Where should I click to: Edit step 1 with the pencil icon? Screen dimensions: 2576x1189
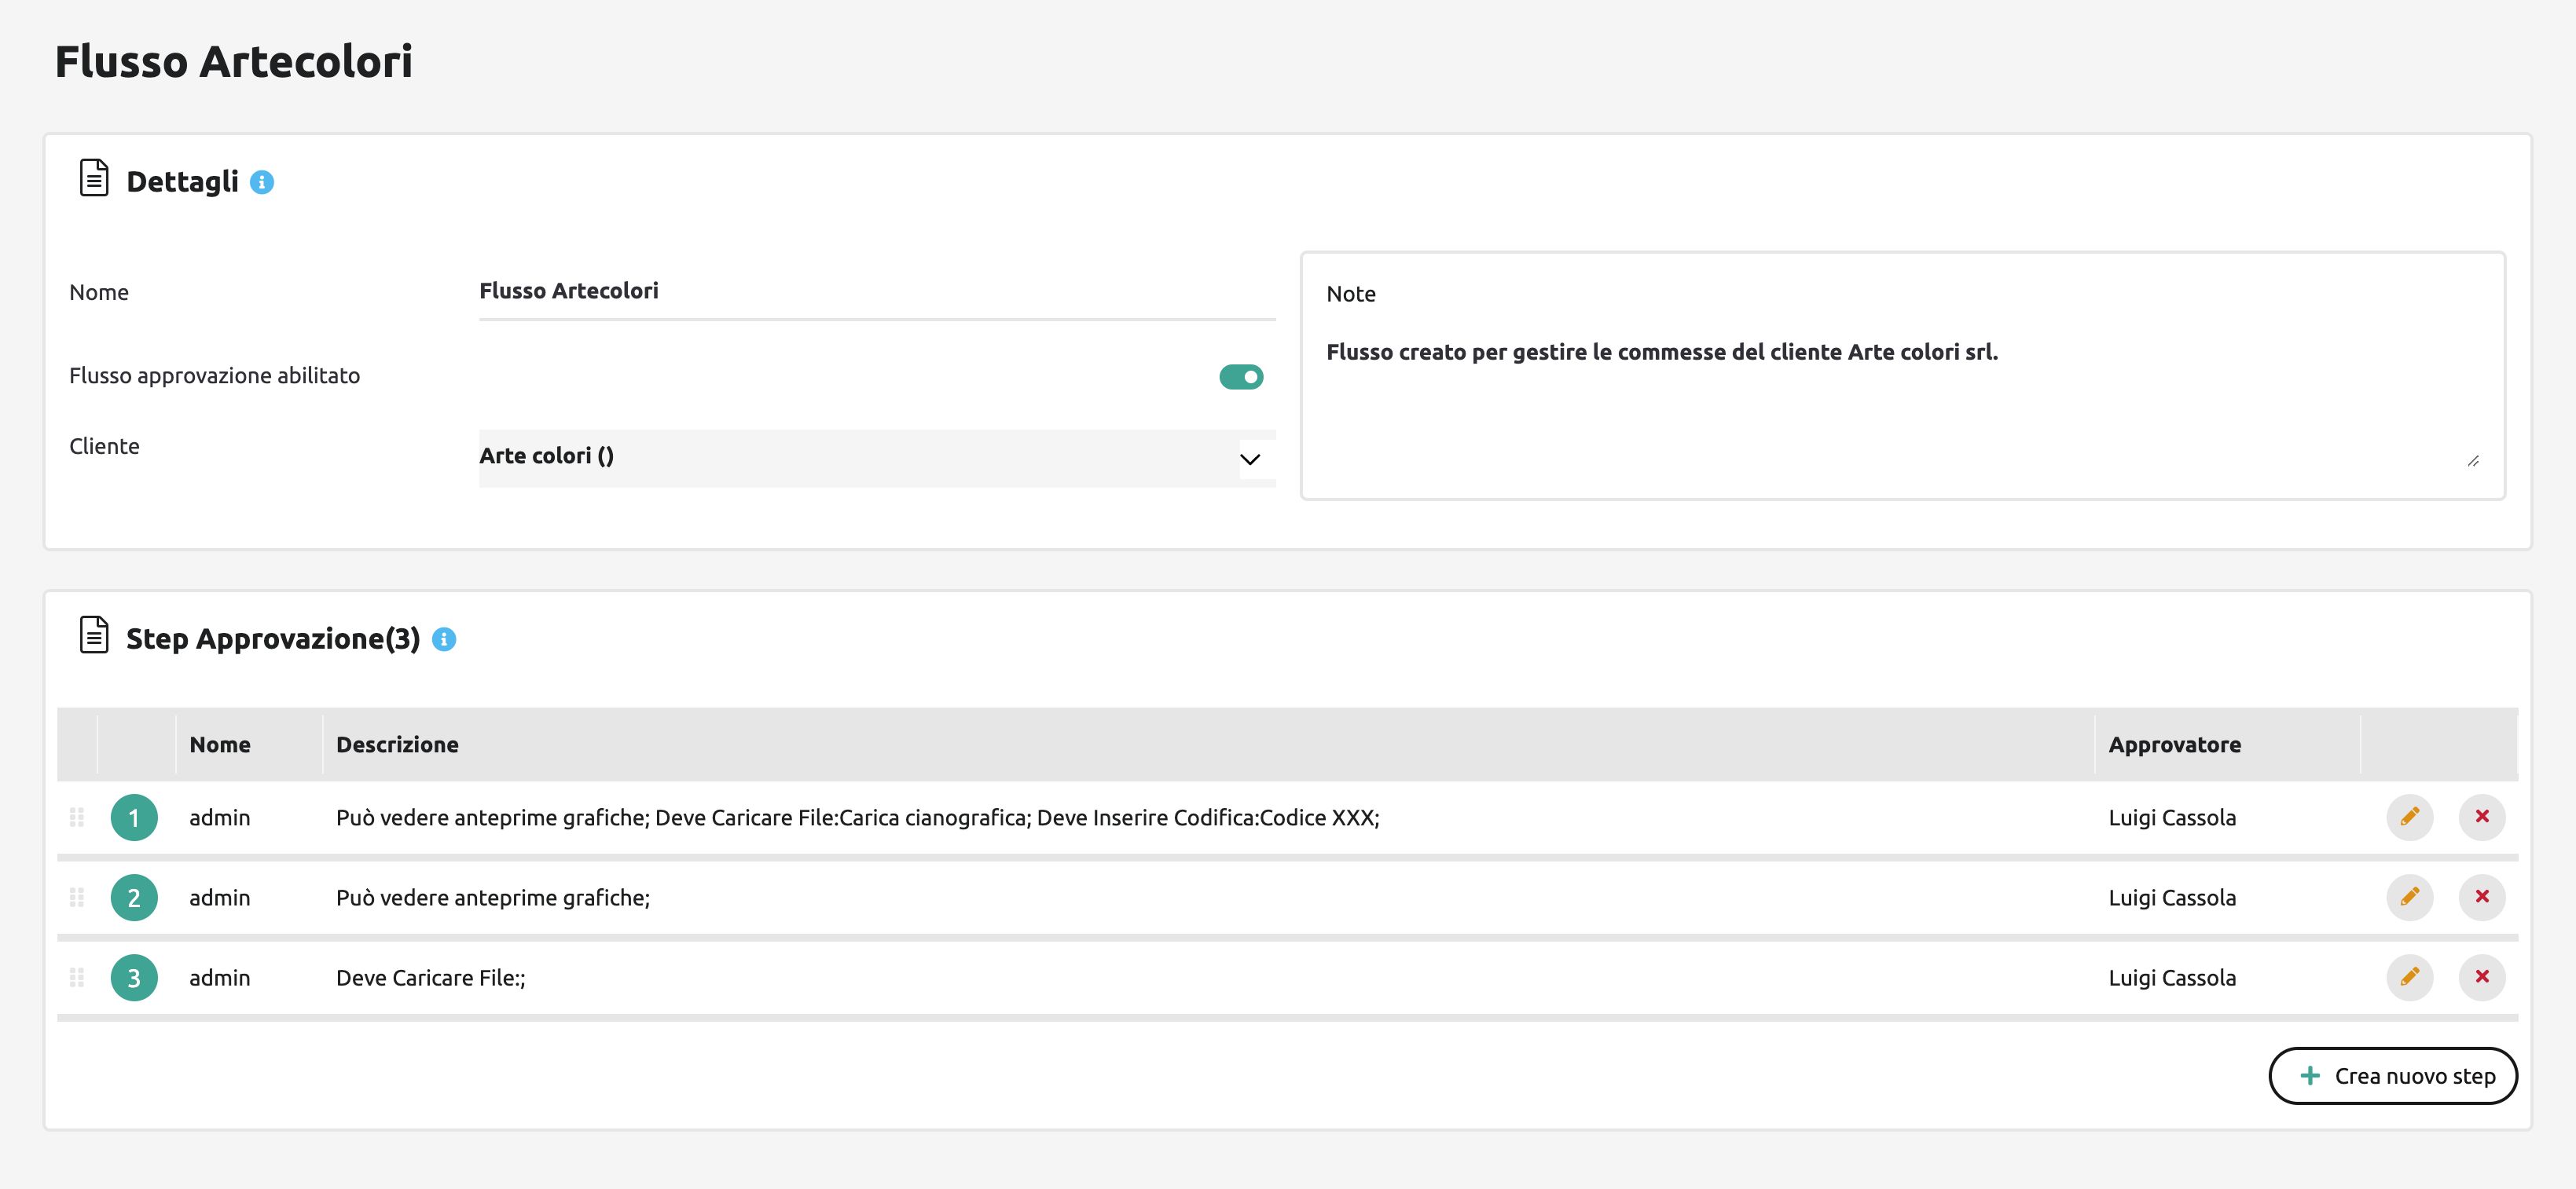tap(2409, 816)
